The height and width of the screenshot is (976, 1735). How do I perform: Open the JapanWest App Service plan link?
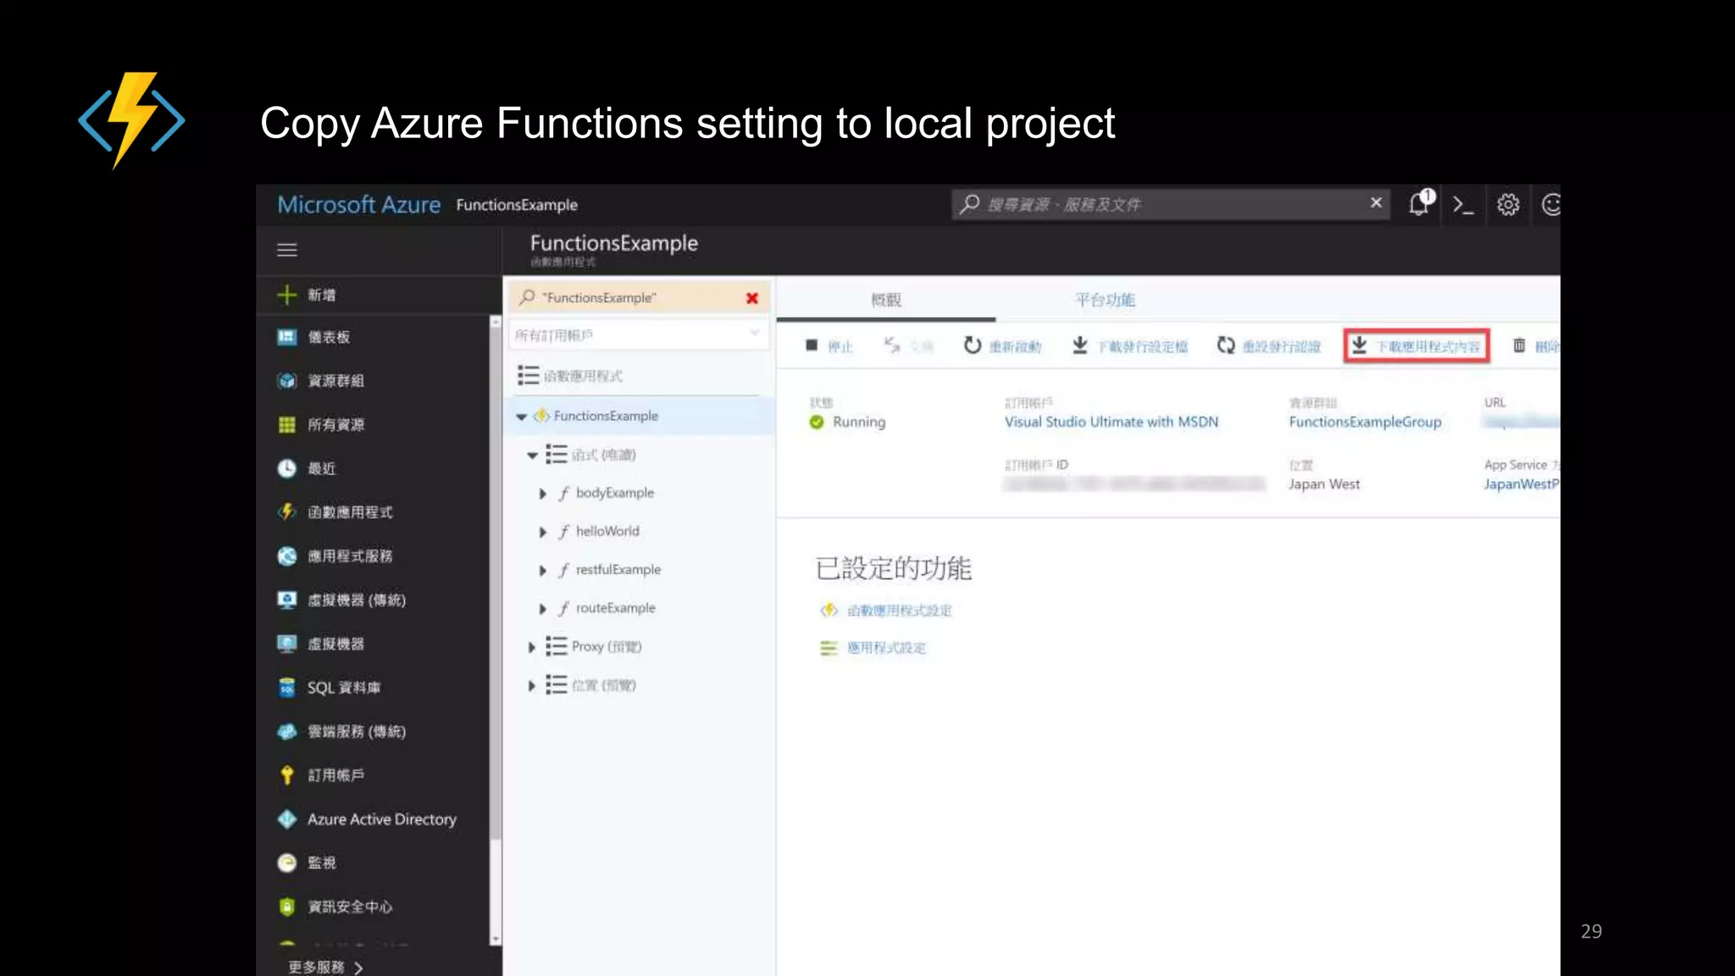coord(1522,485)
